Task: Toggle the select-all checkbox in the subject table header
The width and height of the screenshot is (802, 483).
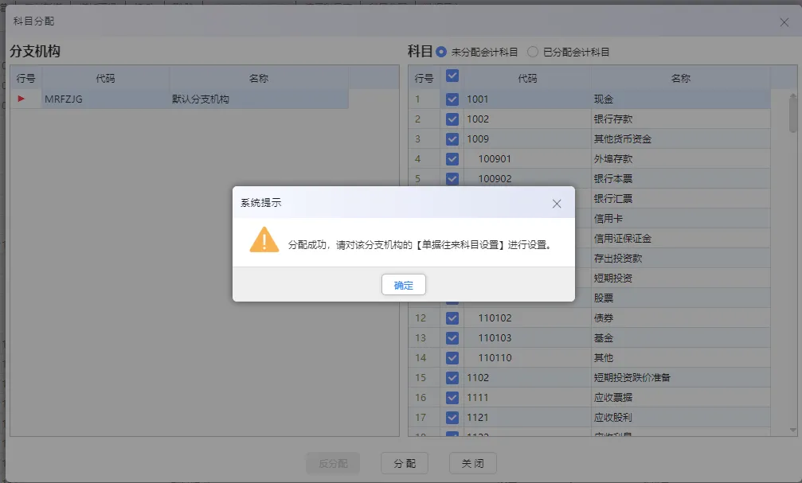Action: (x=452, y=76)
